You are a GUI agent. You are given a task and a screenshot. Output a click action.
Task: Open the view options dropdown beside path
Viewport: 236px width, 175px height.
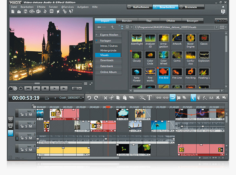[226, 27]
